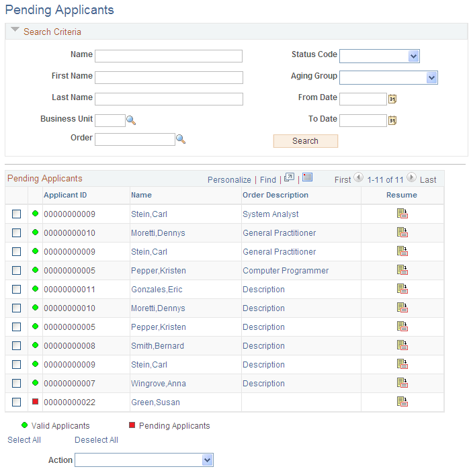
Task: Click inside the Last Name field
Action: pos(169,99)
